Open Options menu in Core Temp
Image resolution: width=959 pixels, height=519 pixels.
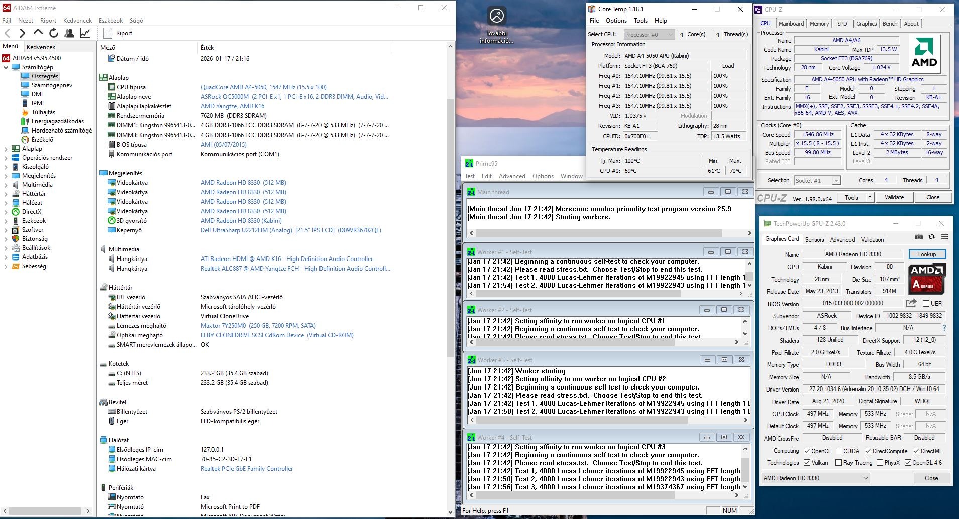[x=616, y=21]
